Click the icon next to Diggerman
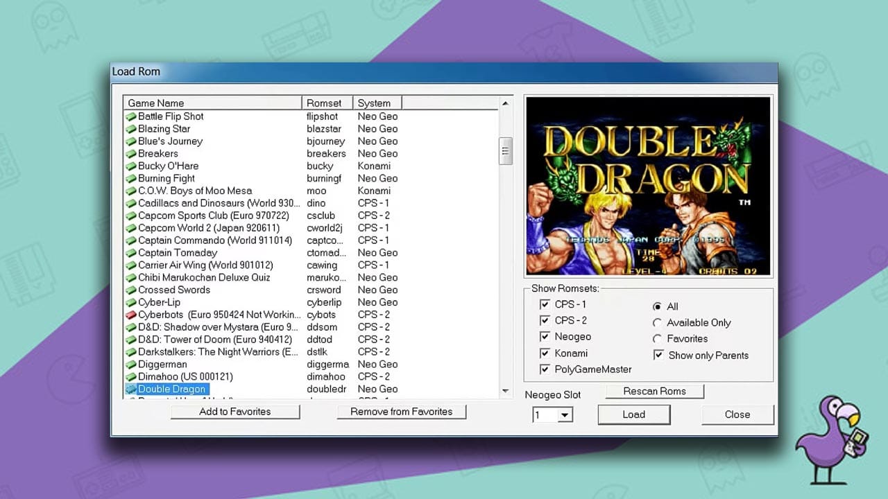This screenshot has height=499, width=888. [x=130, y=365]
